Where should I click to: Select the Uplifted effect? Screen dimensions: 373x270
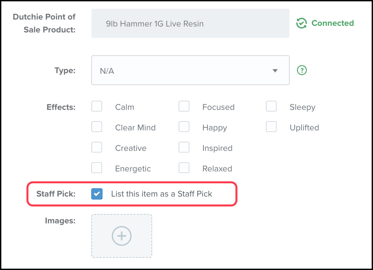(271, 127)
